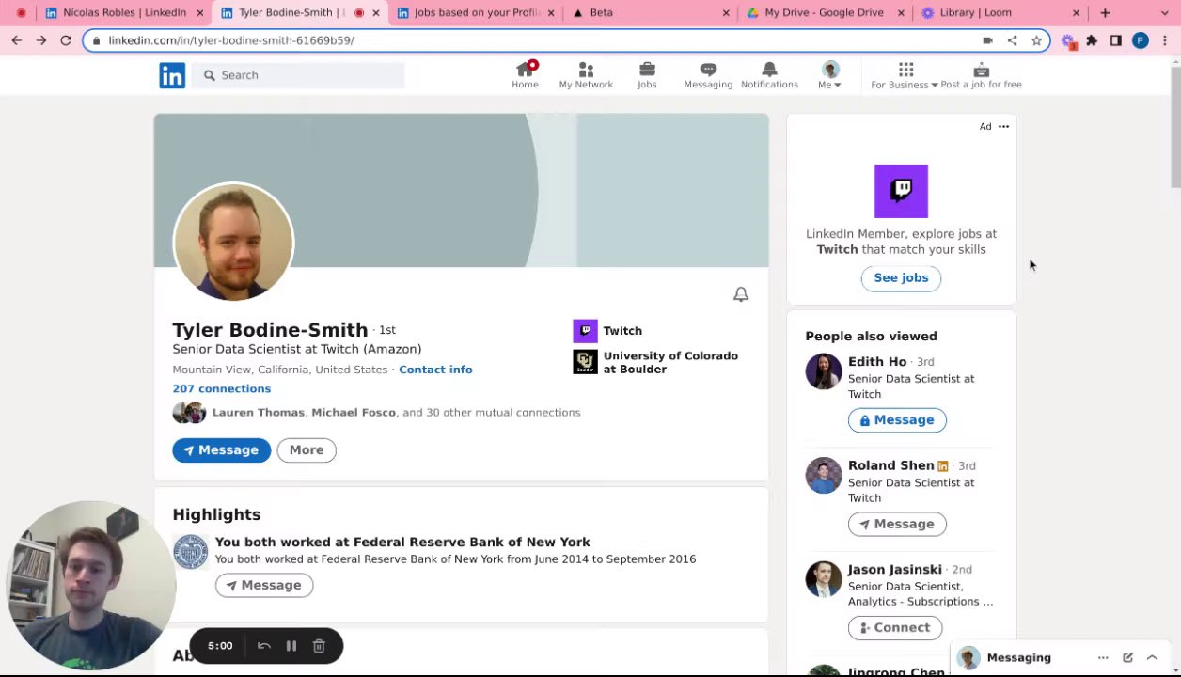Message Tyler Bodine-Smith with blue button

click(221, 449)
